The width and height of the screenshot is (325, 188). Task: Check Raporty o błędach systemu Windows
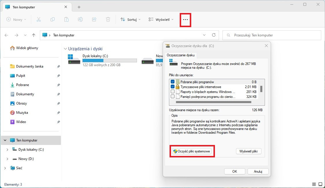pyautogui.click(x=172, y=92)
